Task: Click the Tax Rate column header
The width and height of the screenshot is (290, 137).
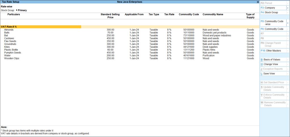Action: (x=169, y=14)
